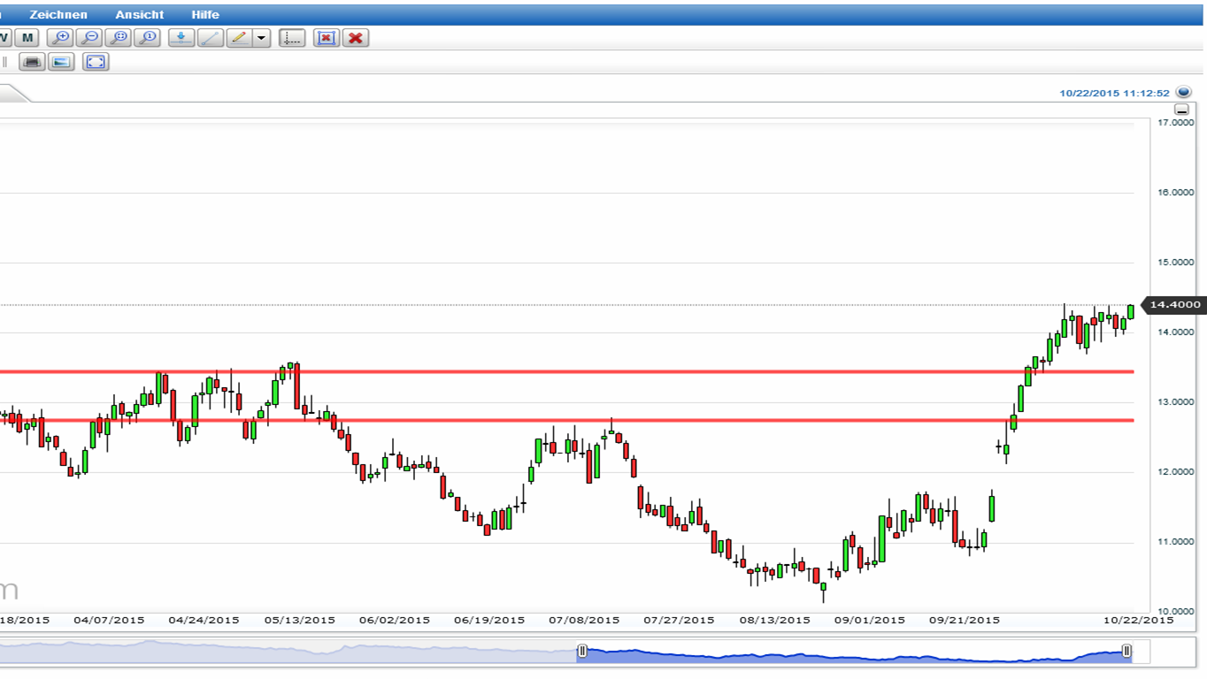Screen dimensions: 1207x679
Task: Click the 16.0000 price axis label
Action: [x=1175, y=193]
